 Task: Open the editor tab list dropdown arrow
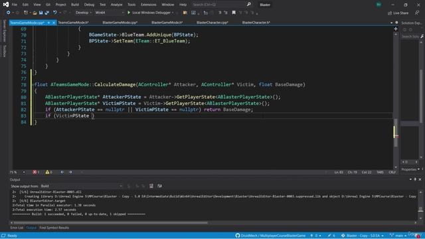pyautogui.click(x=391, y=23)
